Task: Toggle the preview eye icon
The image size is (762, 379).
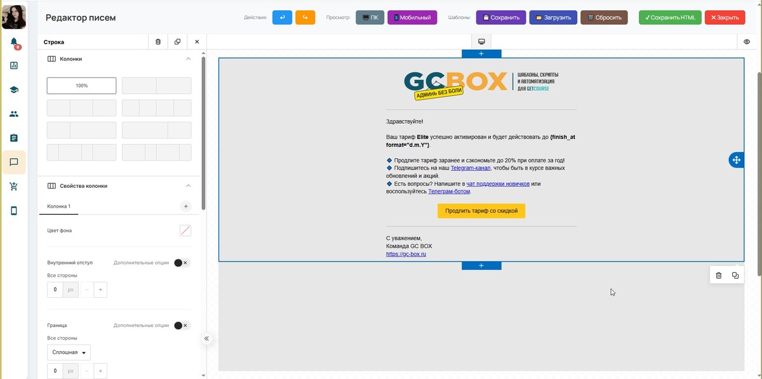Action: click(747, 42)
